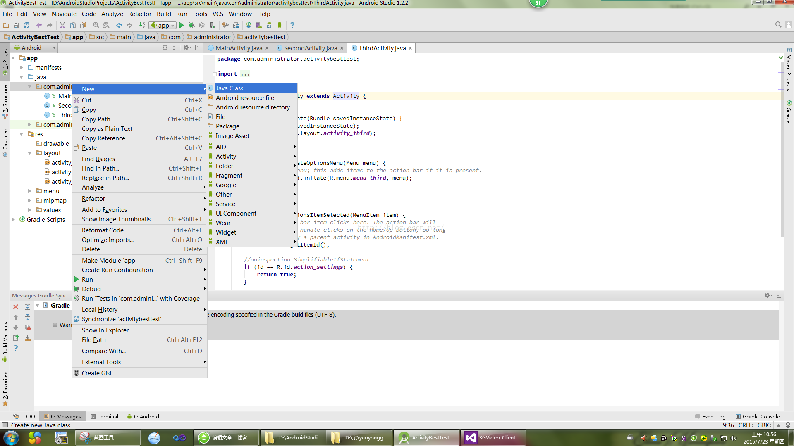Image resolution: width=794 pixels, height=446 pixels.
Task: Click 3GVideo_Client taskbar item
Action: click(493, 437)
